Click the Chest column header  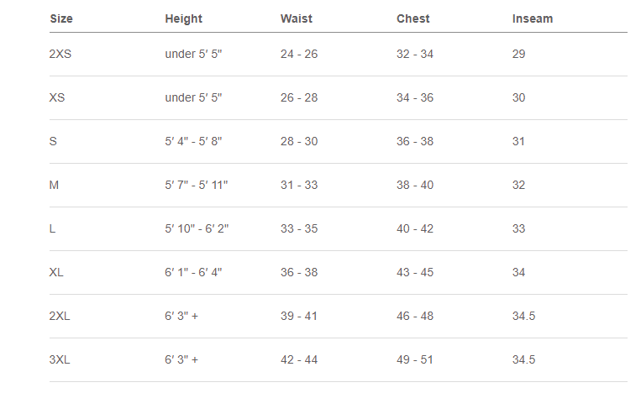pos(412,18)
